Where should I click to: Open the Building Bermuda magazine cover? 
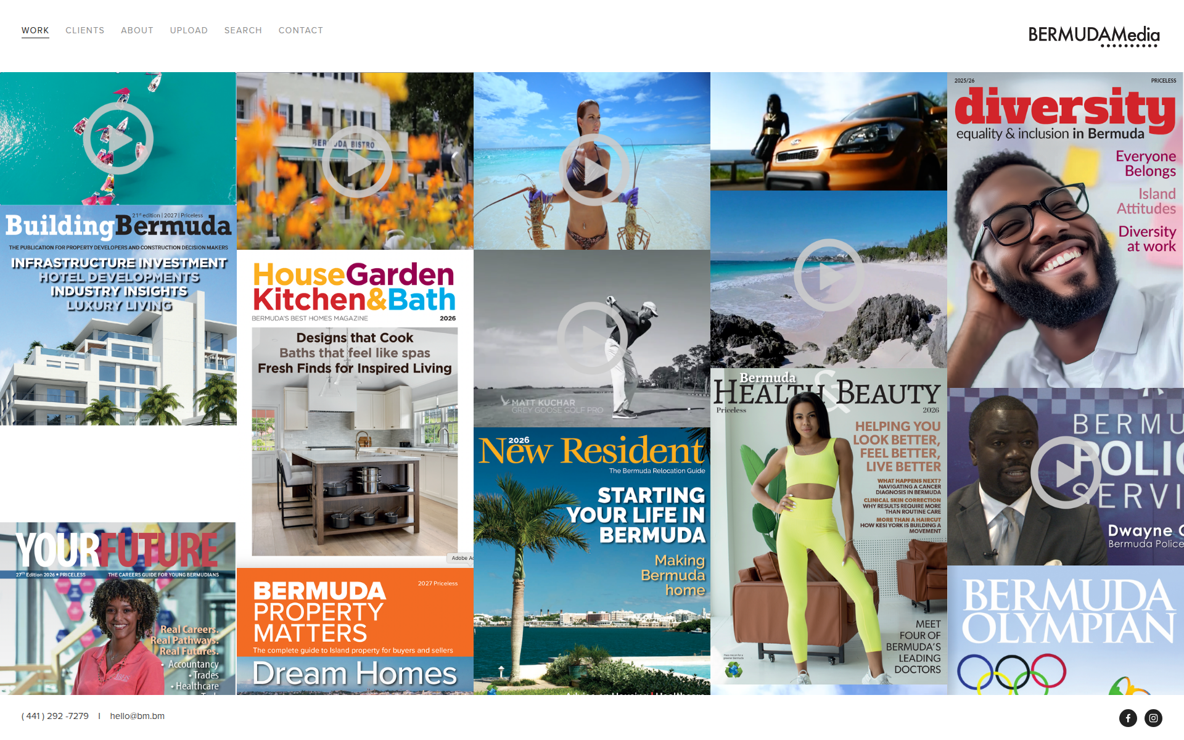coord(118,315)
